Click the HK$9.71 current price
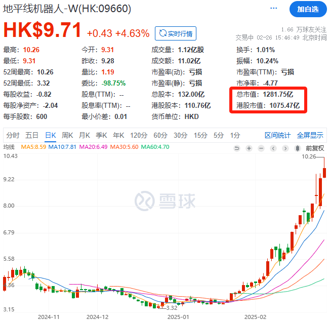Viewport: 330px width, 321px height. 42,30
